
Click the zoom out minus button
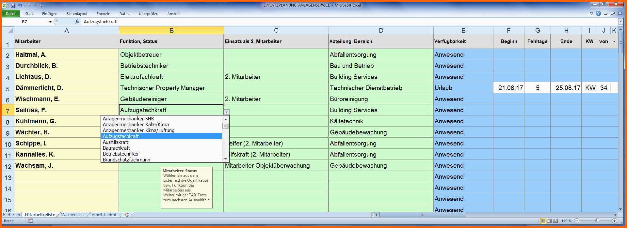pos(577,221)
